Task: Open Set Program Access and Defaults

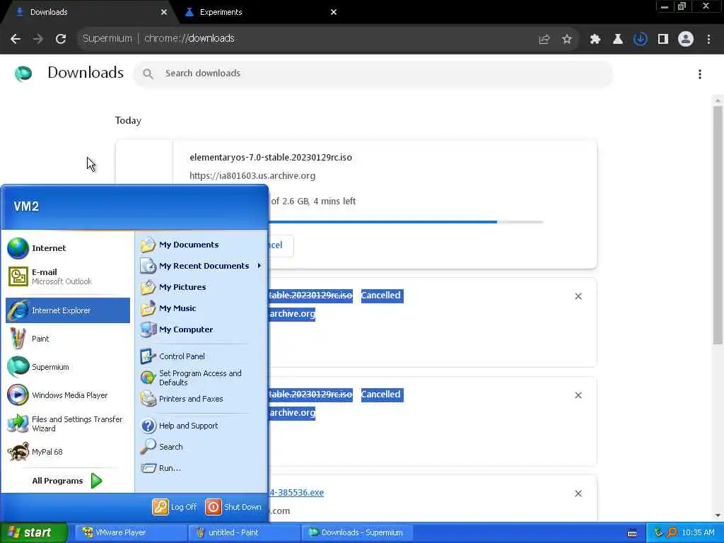Action: (201, 378)
